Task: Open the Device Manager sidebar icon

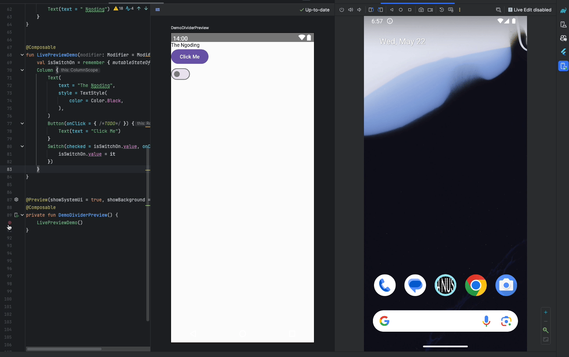Action: tap(563, 25)
